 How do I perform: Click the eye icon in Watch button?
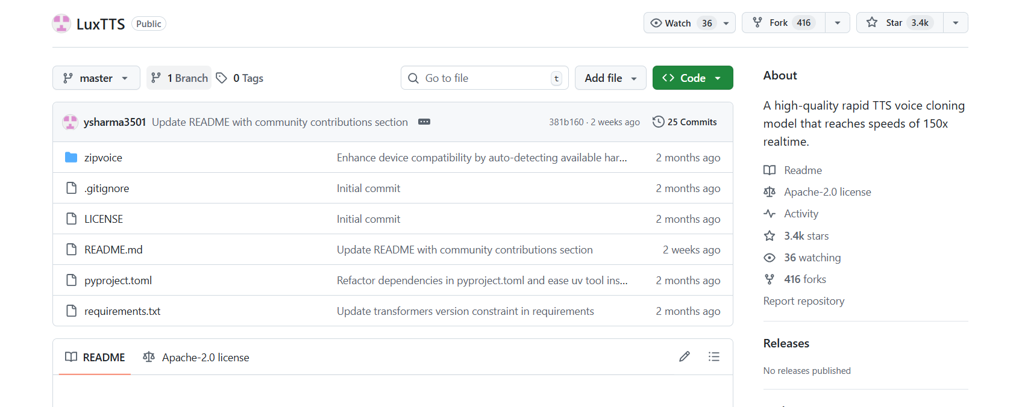(656, 23)
